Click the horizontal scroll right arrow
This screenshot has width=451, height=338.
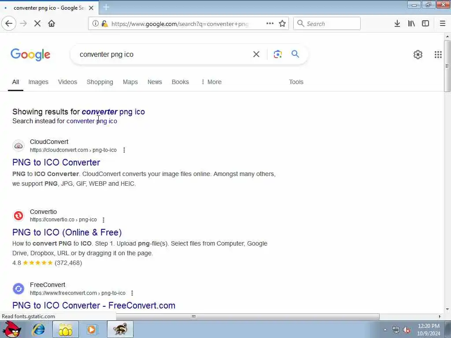click(440, 316)
